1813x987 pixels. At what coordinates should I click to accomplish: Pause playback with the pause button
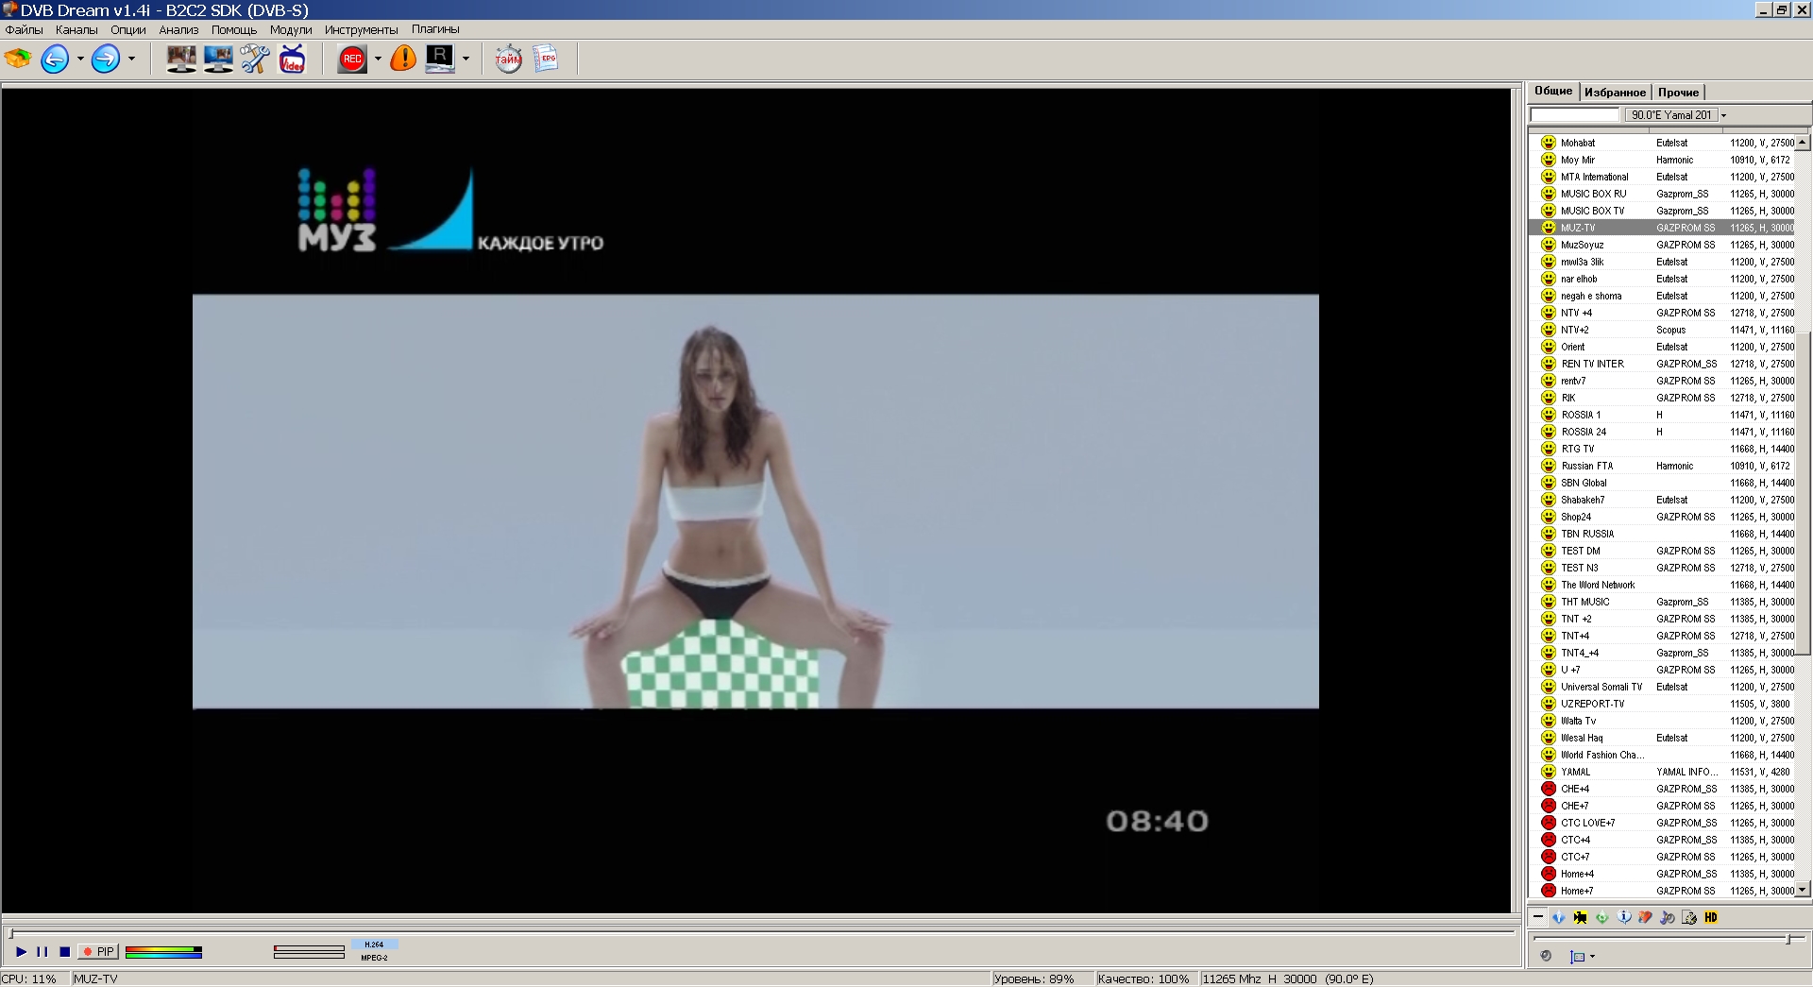tap(42, 951)
